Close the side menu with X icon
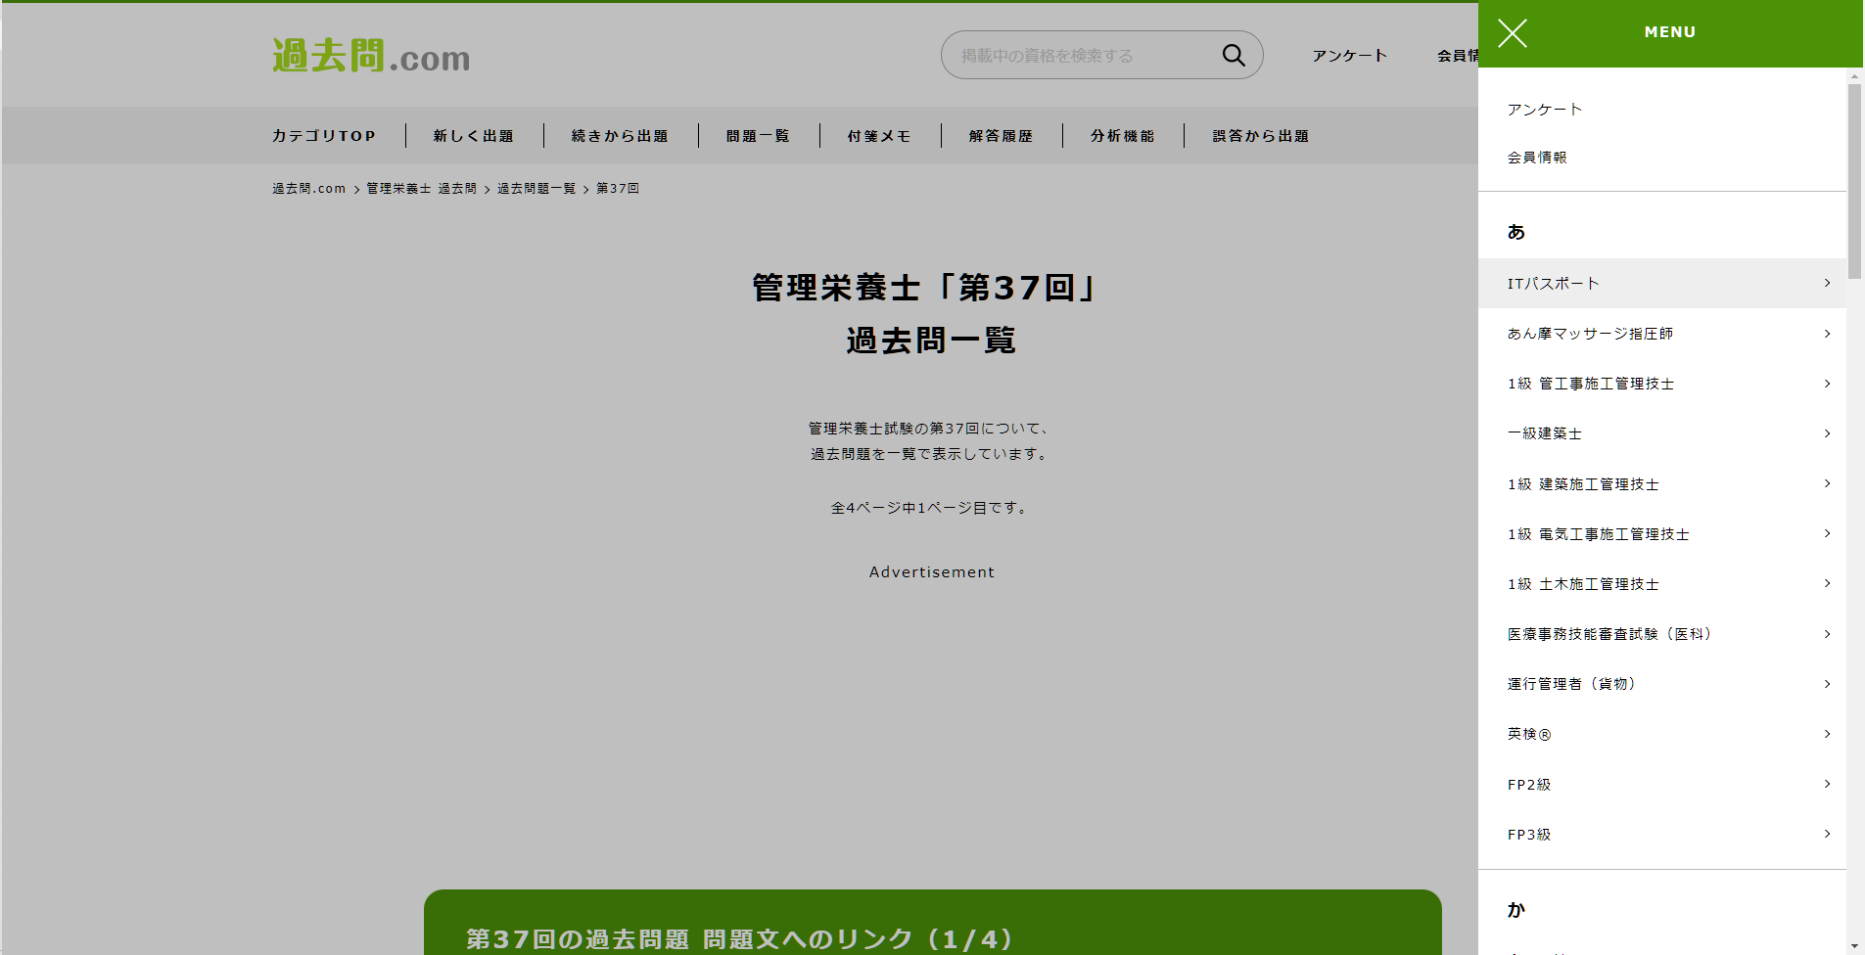 [x=1513, y=33]
